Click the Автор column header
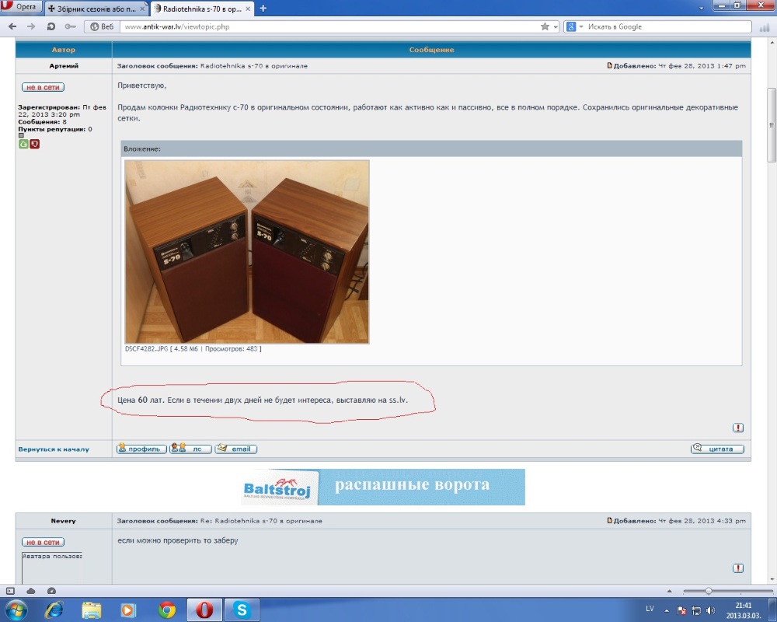 pyautogui.click(x=64, y=50)
